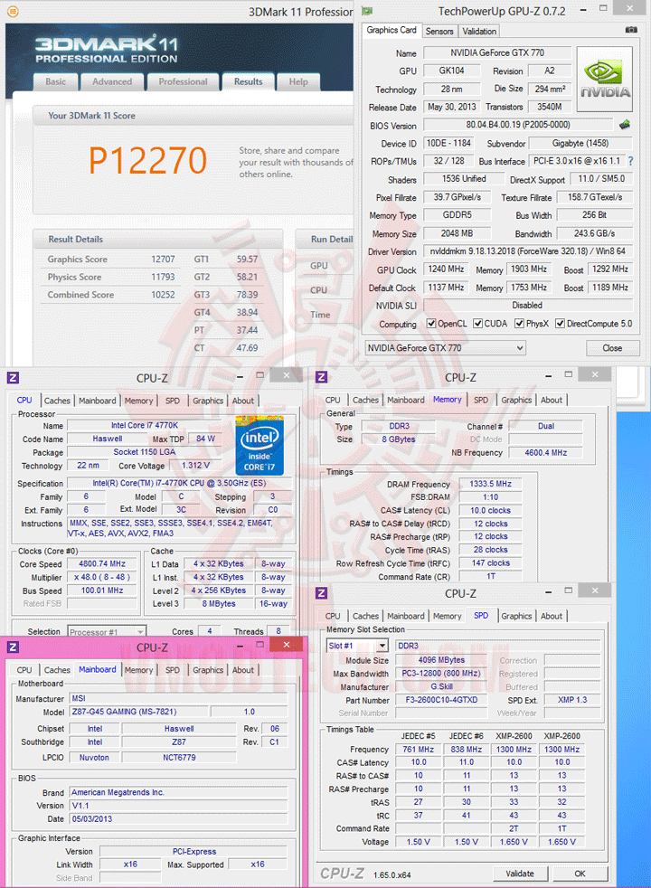Screen dimensions: 651x888
Task: Switch to the Validation tab in GPU-Z
Action: (479, 31)
